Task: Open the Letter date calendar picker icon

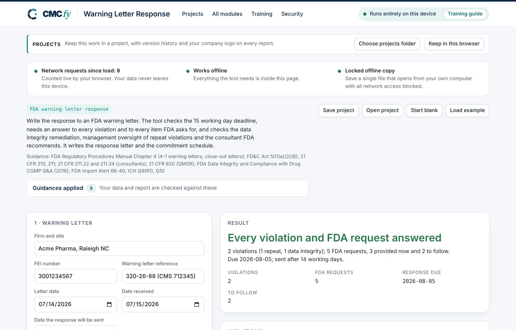Action: [x=109, y=305]
